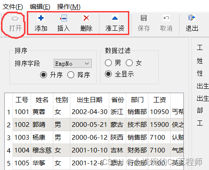Click the name cell 华筝
This screenshot has height=170, width=209.
[x=42, y=163]
